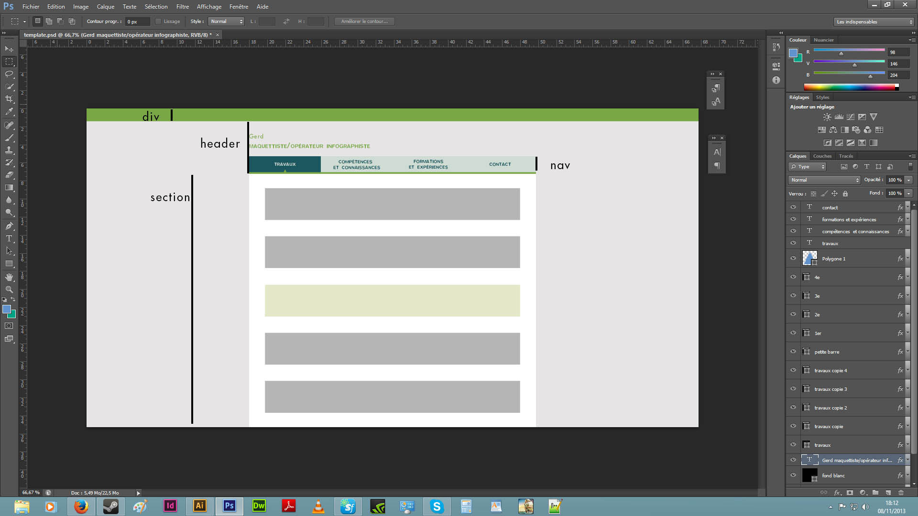Launch Dreamweaver from the taskbar
This screenshot has width=918, height=516.
coord(259,506)
